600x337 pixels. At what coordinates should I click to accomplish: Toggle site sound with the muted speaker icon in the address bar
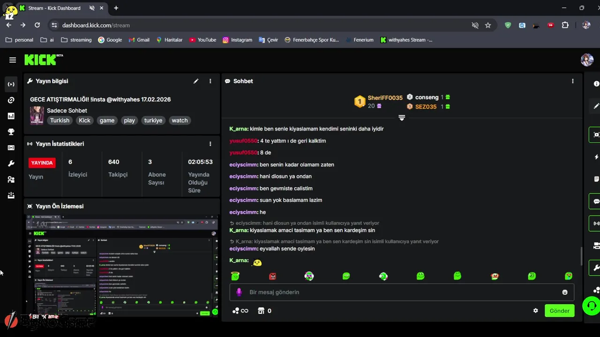coord(475,25)
